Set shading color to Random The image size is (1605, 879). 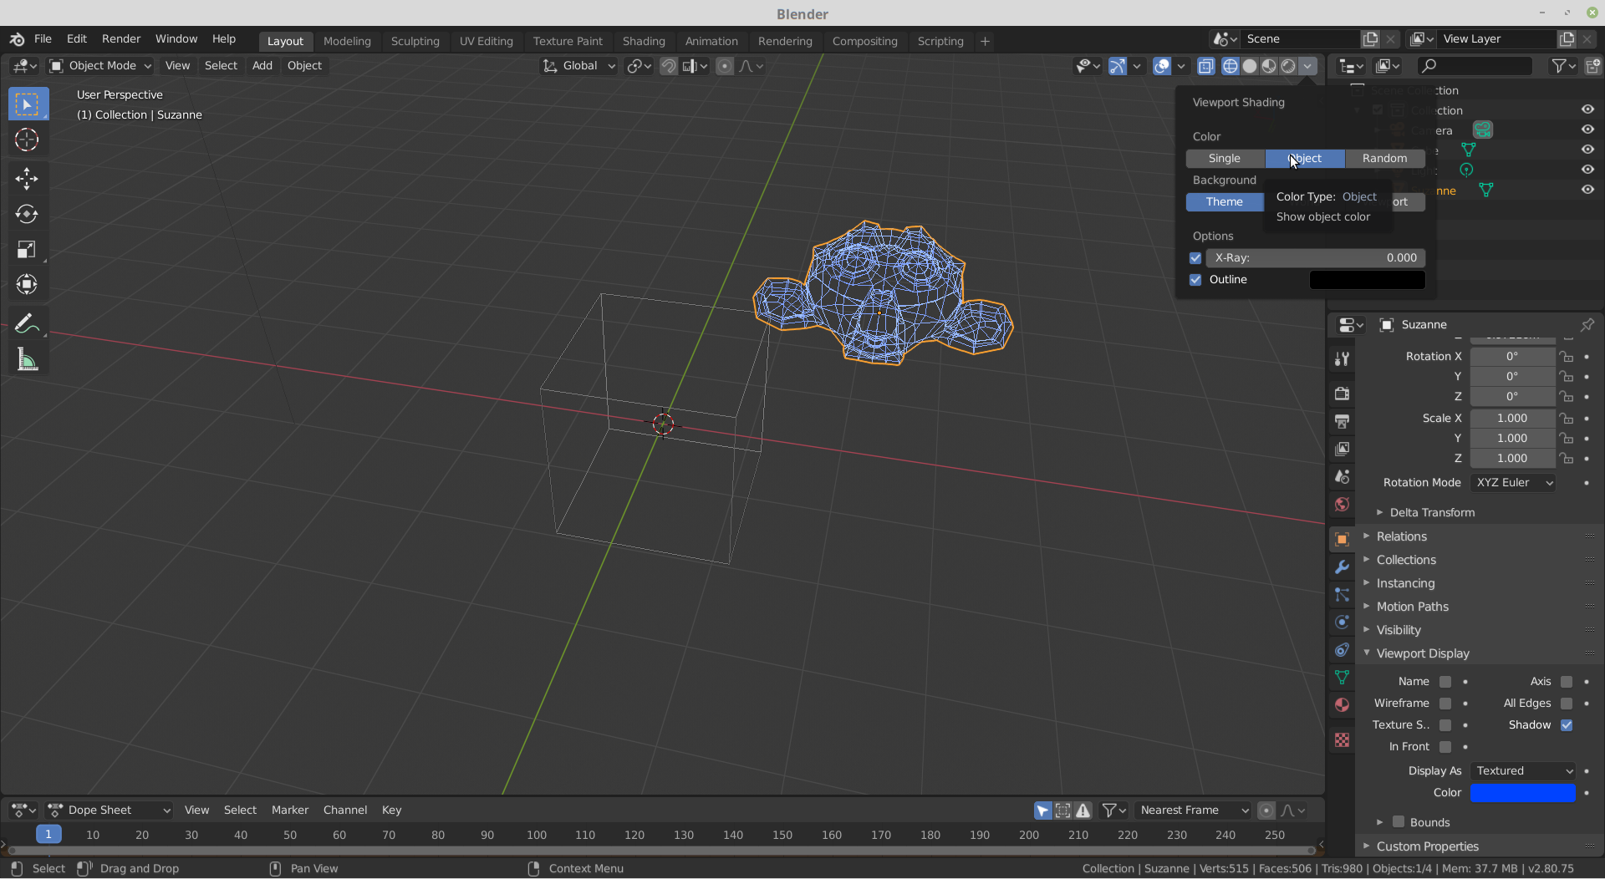point(1385,159)
